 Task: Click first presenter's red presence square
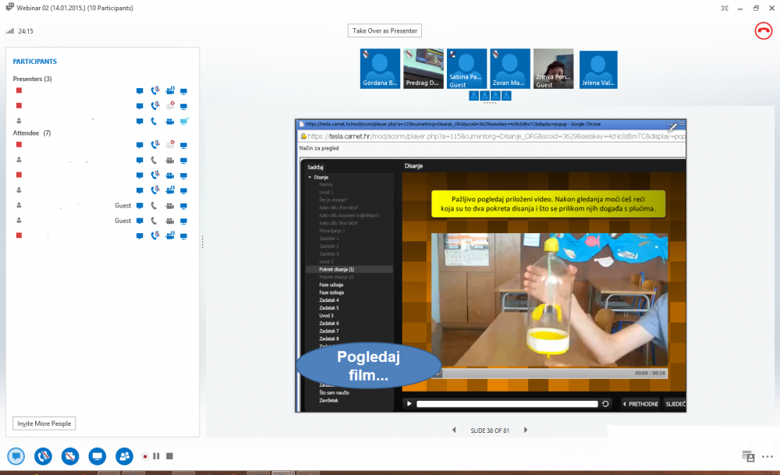point(19,90)
